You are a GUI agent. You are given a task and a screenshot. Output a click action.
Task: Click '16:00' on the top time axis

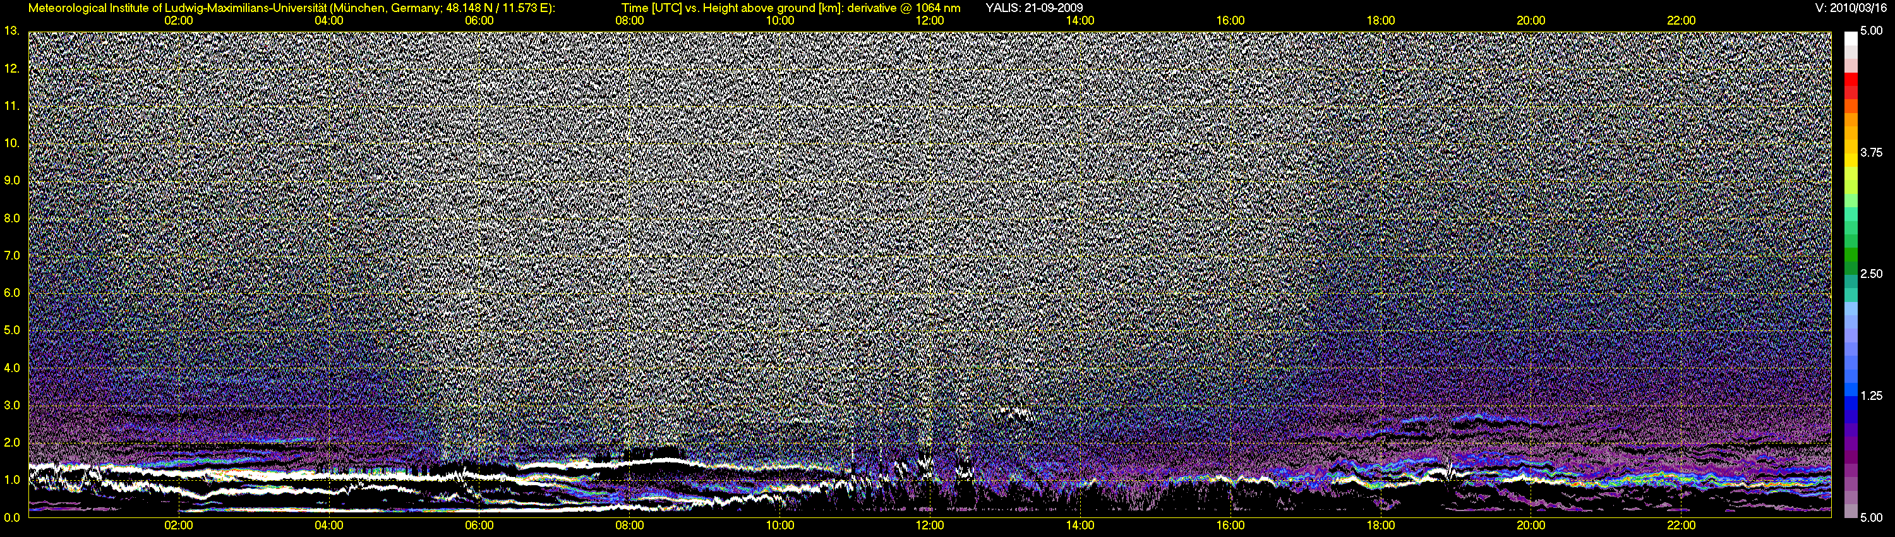pyautogui.click(x=1230, y=21)
